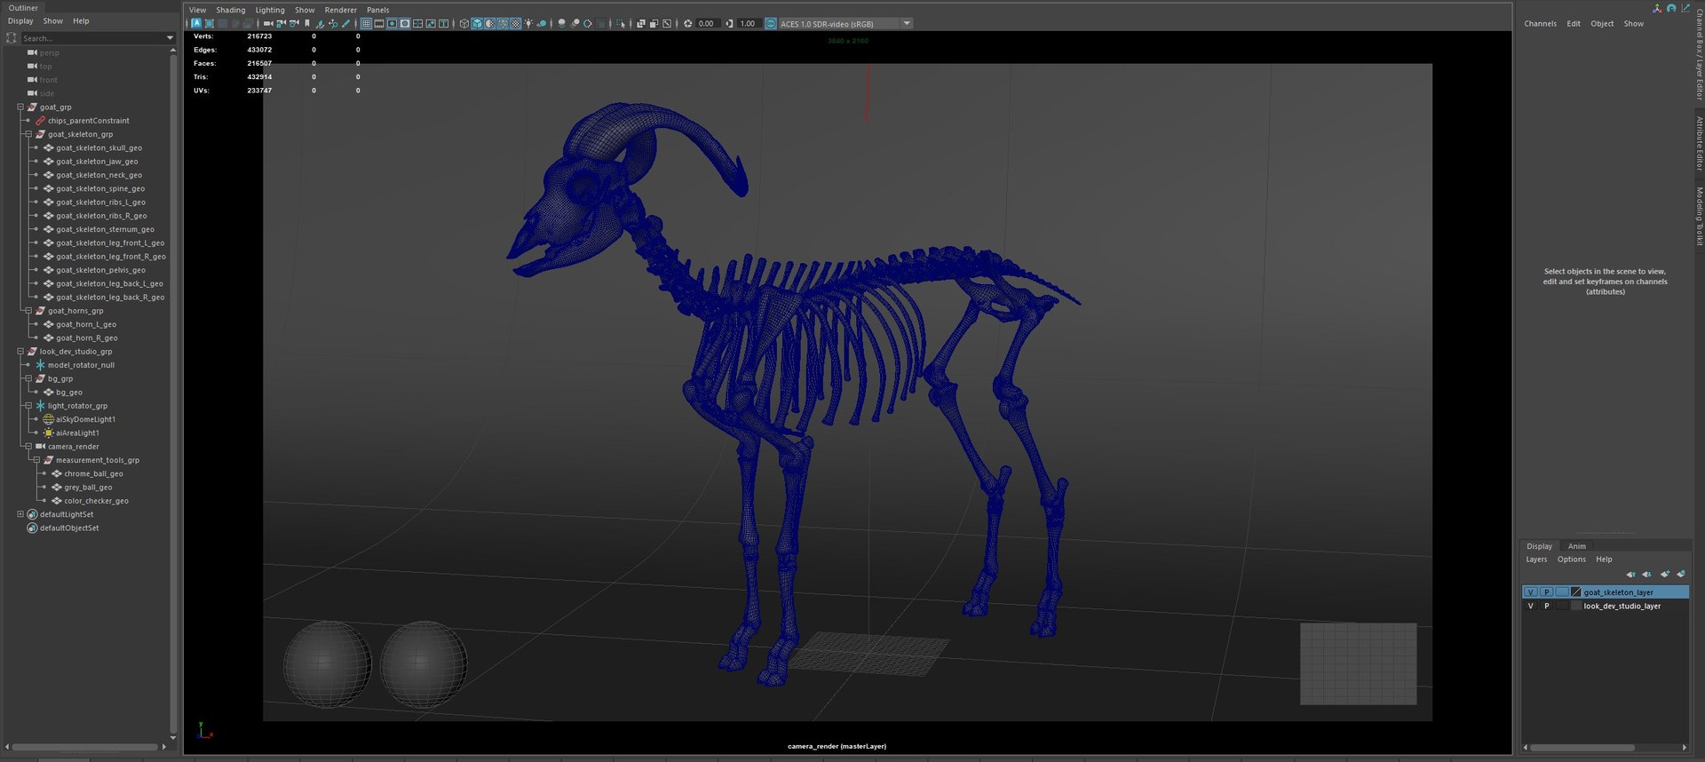Viewport: 1705px width, 762px height.
Task: Toggle visibility V of look_dev_studio_layer
Action: click(1530, 606)
